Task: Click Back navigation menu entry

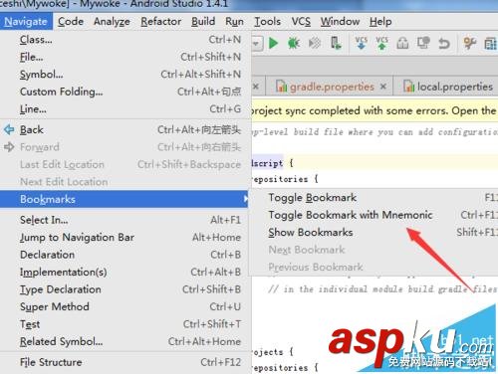Action: click(124, 129)
